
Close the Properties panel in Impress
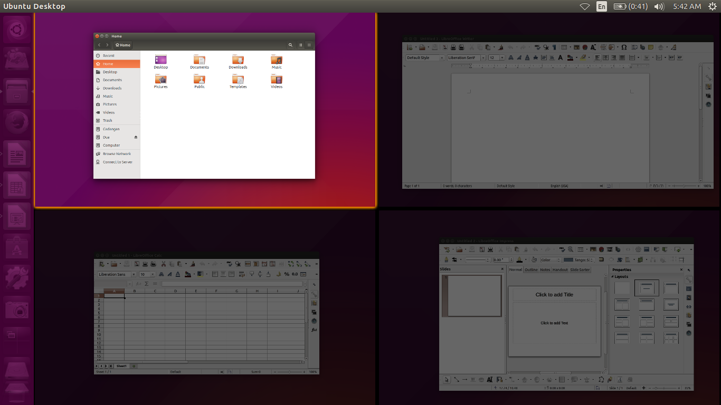click(682, 269)
